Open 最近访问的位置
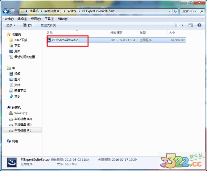The image size is (207, 171). coord(25,57)
